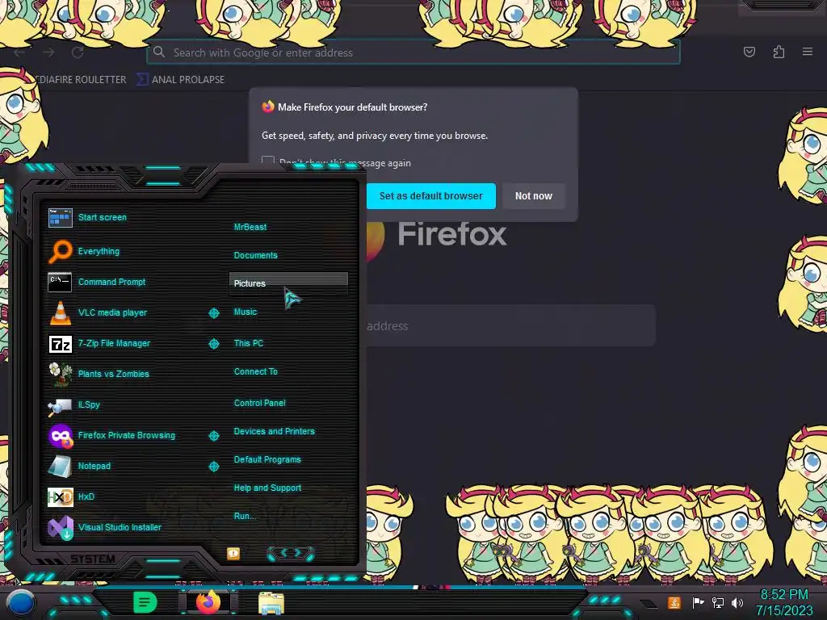Open Default Programs entry
Image resolution: width=827 pixels, height=620 pixels.
tap(267, 459)
